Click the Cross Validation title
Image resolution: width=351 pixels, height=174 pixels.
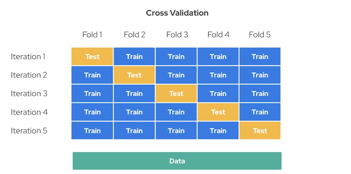[177, 13]
